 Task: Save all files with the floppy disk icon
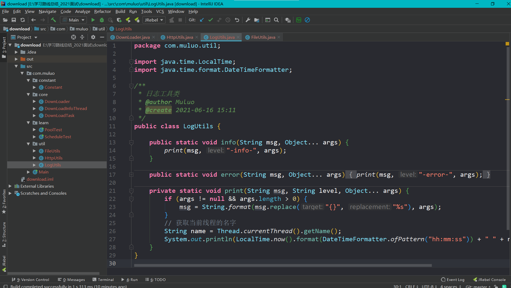coord(14,20)
